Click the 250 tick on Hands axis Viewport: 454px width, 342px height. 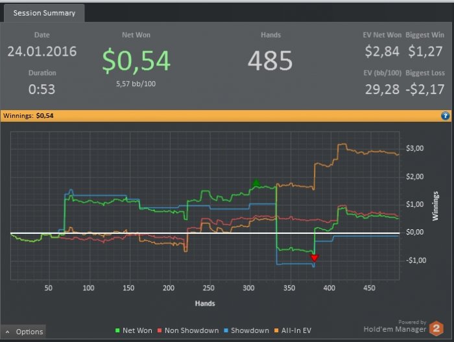coord(208,288)
